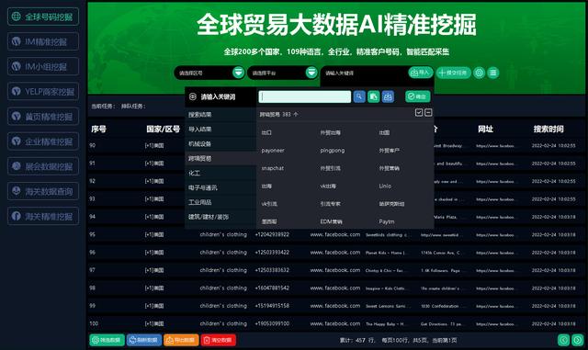
Task: Click children's clothing cell in row 99
Action: [x=223, y=306]
